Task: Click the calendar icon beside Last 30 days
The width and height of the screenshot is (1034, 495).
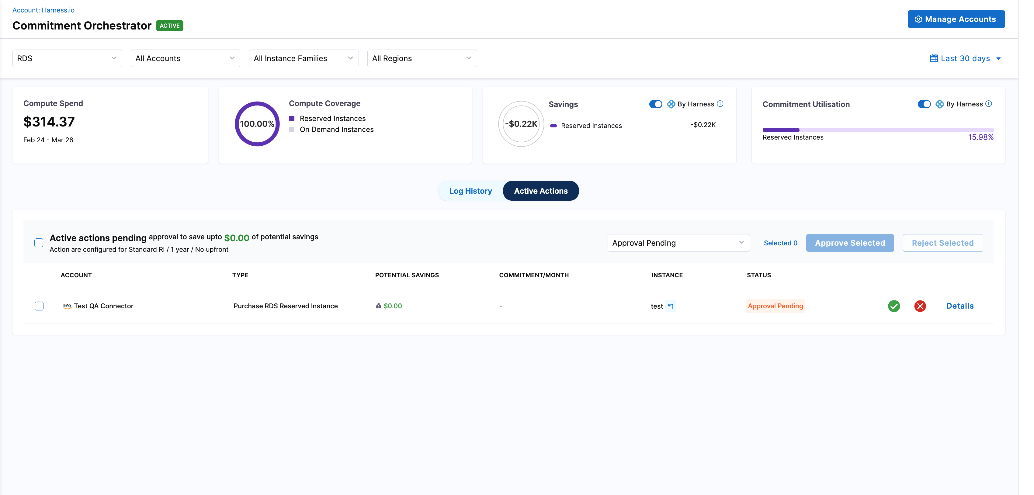Action: (934, 59)
